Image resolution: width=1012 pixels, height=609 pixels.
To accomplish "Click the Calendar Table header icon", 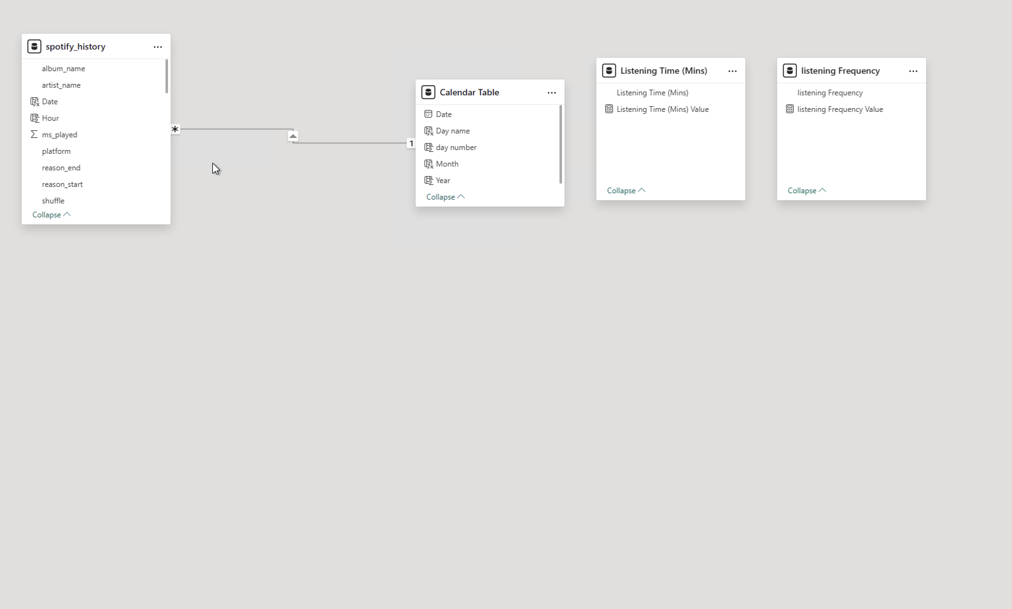I will (x=428, y=92).
